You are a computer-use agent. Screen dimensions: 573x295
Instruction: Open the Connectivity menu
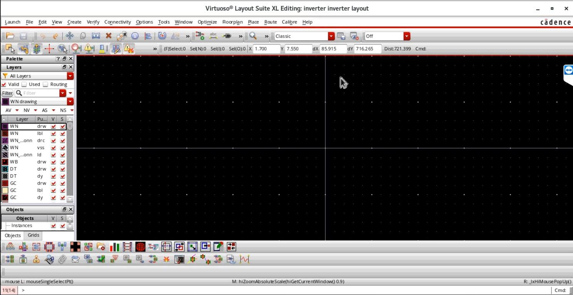(x=118, y=22)
